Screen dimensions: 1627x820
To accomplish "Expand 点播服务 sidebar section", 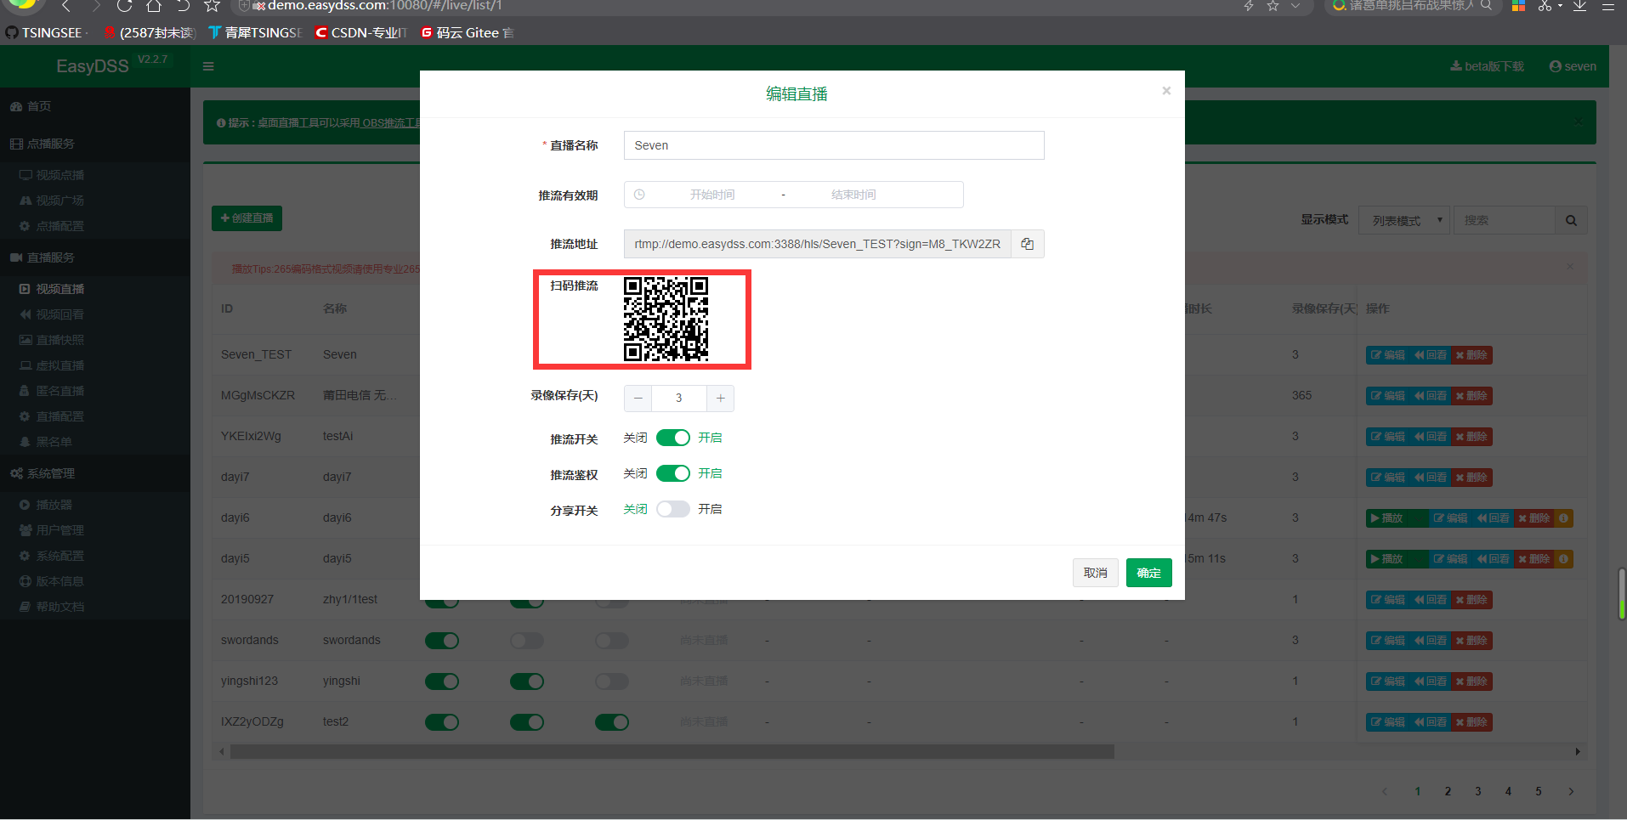I will [x=43, y=144].
